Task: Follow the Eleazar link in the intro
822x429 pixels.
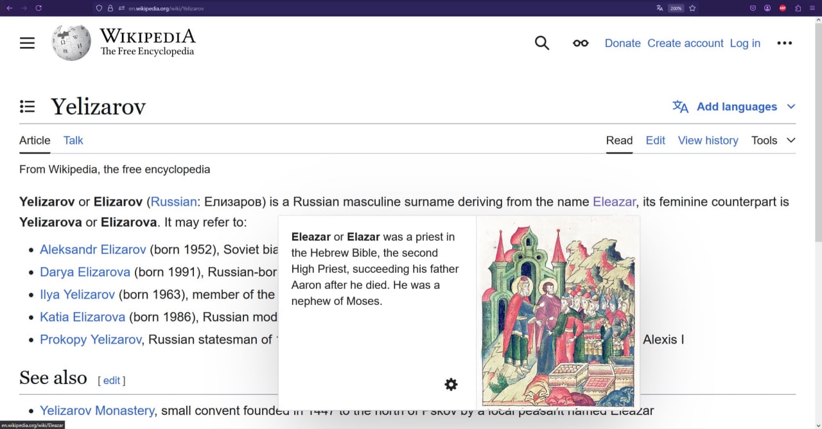Action: [615, 202]
